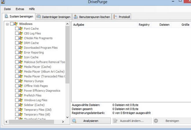
Task: Select the Windows Log Files entry
Action: coord(36,100)
